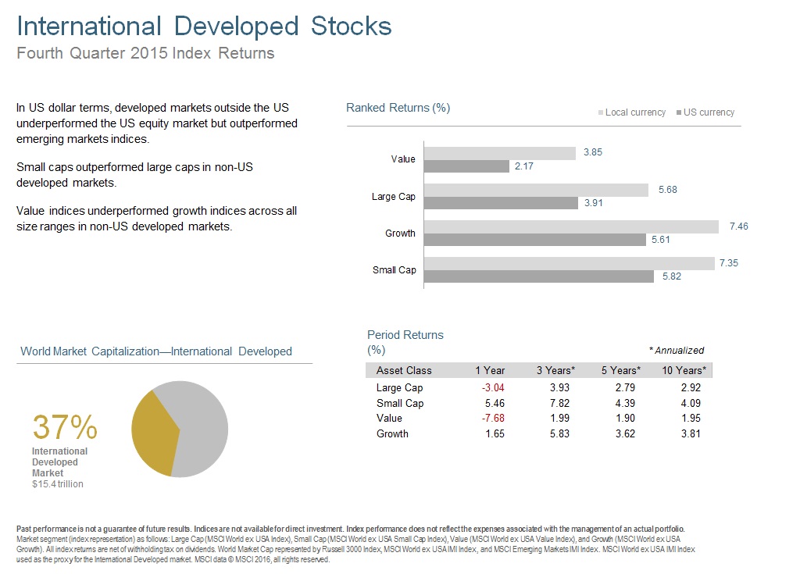This screenshot has height=574, width=800.
Task: Click the 'International Developed Stocks' title
Action: click(204, 26)
